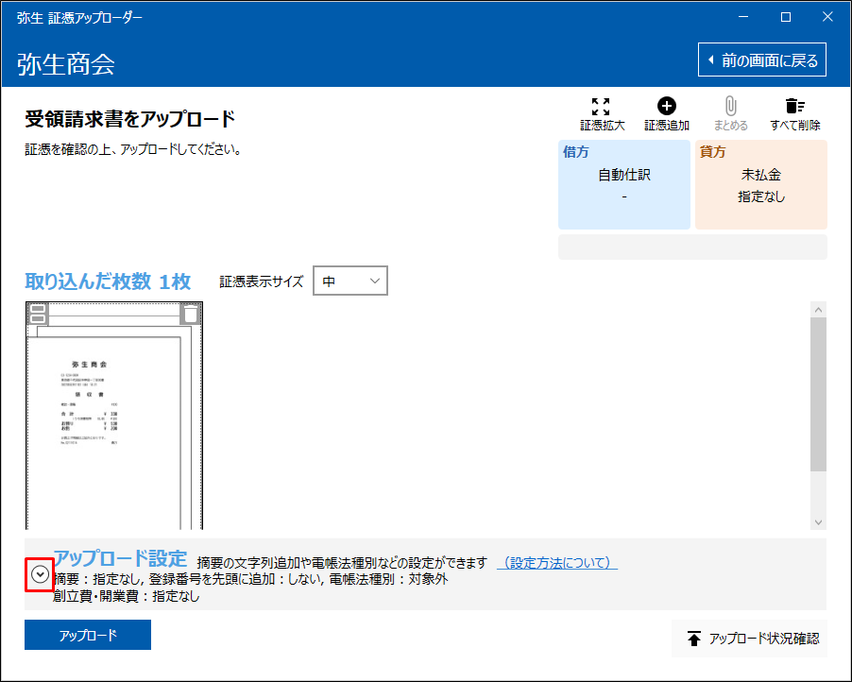
Task: Expand the アップロード設定 section chevron
Action: click(x=40, y=574)
